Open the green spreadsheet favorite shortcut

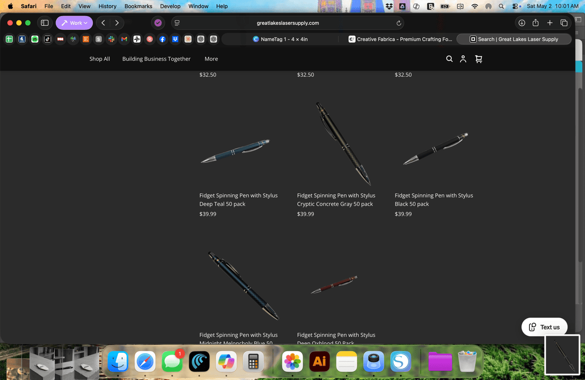pyautogui.click(x=9, y=39)
